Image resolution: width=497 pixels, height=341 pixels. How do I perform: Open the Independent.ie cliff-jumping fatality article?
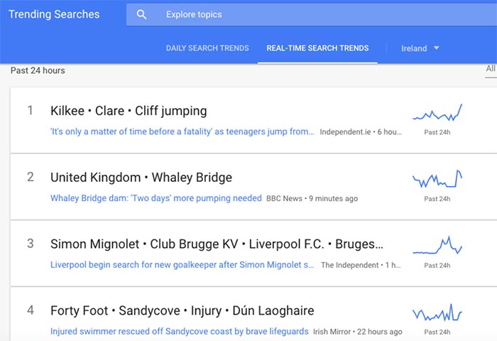click(x=182, y=131)
